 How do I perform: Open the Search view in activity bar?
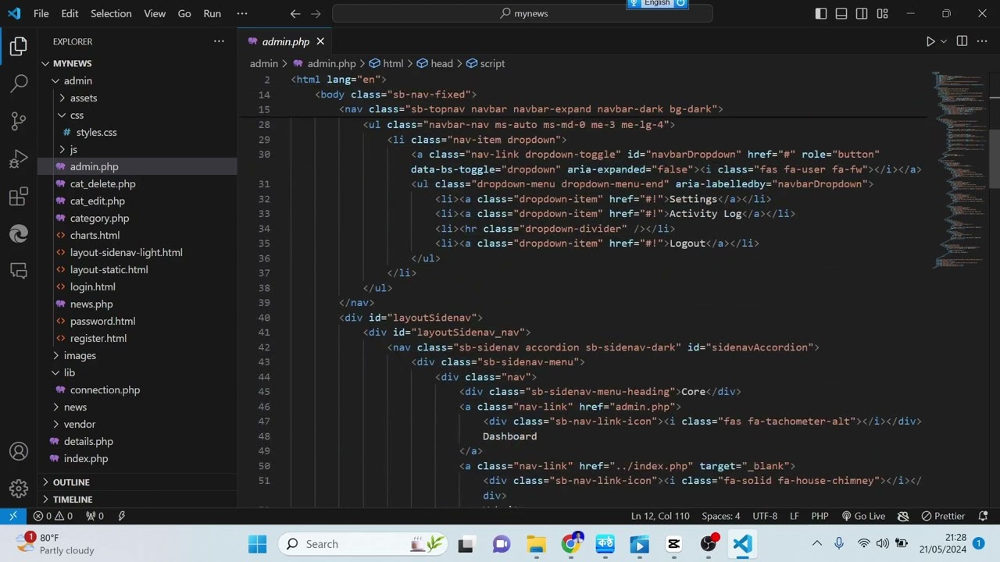pyautogui.click(x=19, y=84)
